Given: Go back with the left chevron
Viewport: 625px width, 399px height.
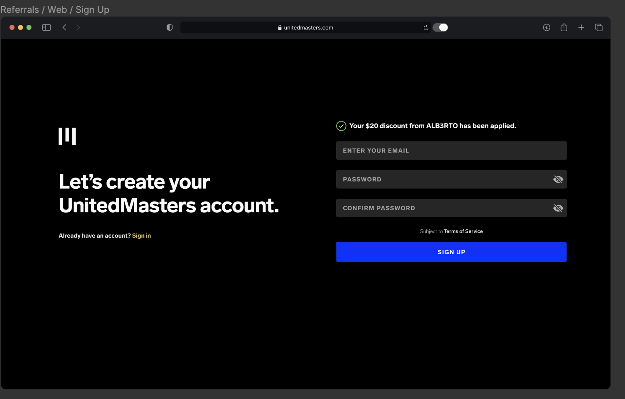Looking at the screenshot, I should (64, 27).
